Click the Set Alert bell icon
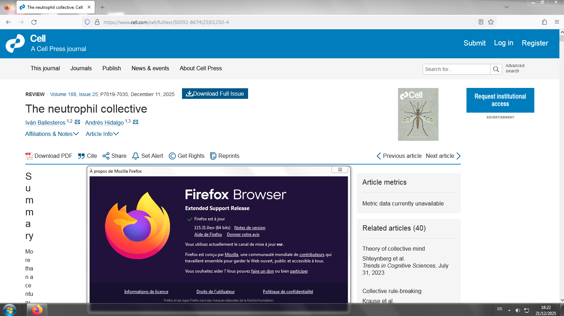Image resolution: width=564 pixels, height=316 pixels. click(135, 156)
